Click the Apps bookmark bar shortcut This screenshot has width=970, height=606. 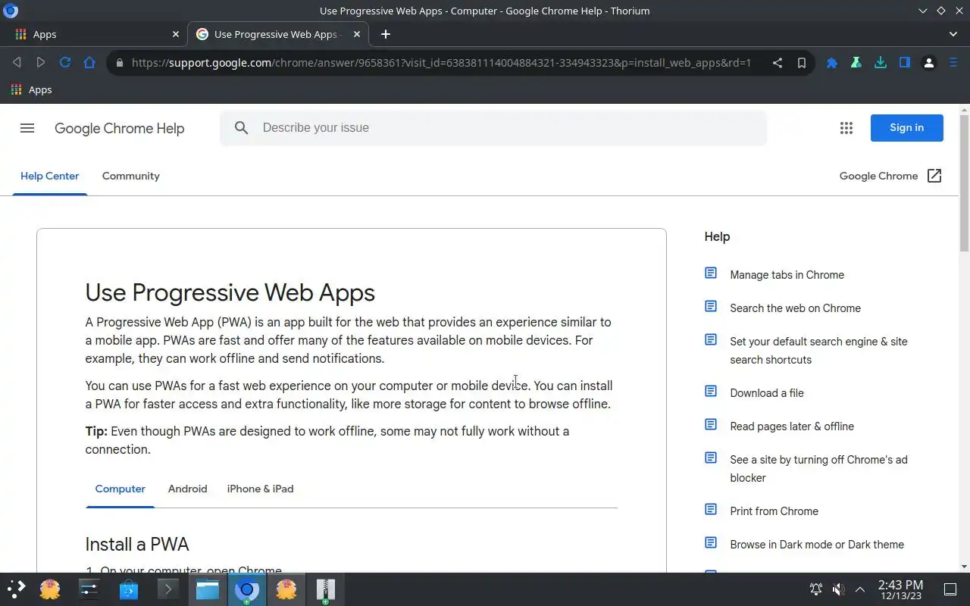click(x=31, y=89)
